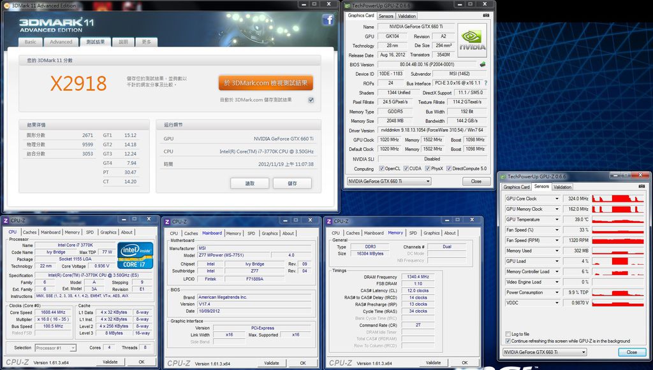
Task: Toggle the PhysX checkbox in GPU-Z
Action: click(x=427, y=168)
